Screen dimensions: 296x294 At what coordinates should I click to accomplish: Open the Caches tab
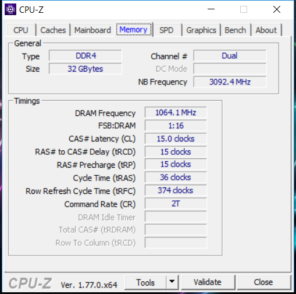point(53,30)
